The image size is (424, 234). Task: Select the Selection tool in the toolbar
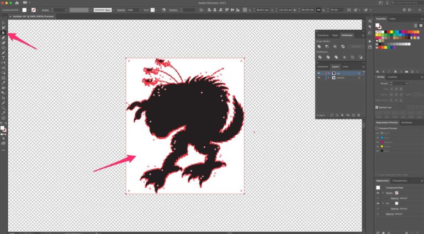3,23
